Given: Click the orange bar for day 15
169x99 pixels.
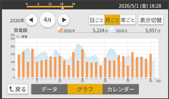Looking at the screenshot, I should coord(82,63).
